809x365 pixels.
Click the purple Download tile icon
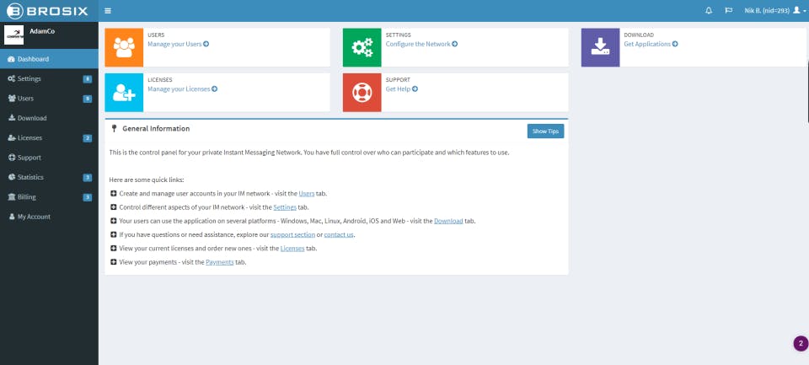point(600,47)
